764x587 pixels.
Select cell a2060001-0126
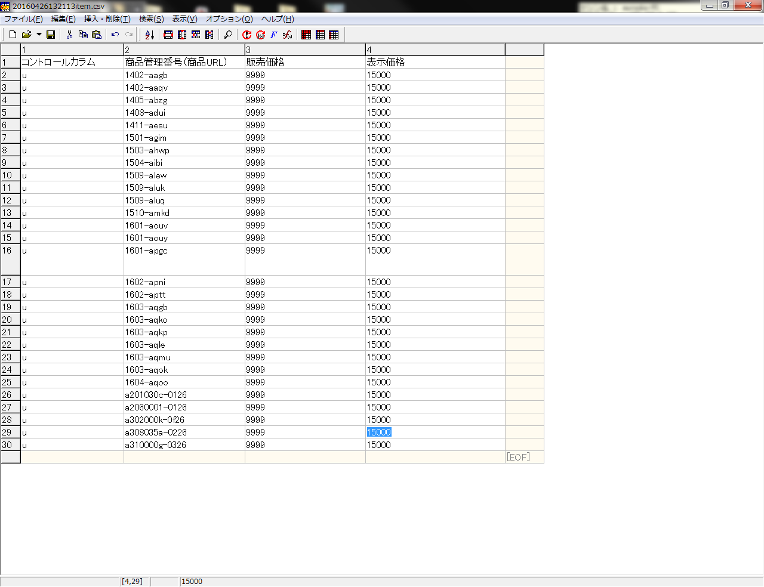tap(184, 407)
